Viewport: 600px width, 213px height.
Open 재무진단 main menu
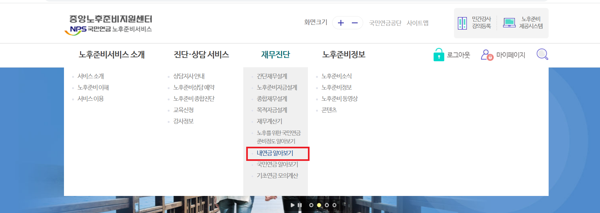pos(276,55)
